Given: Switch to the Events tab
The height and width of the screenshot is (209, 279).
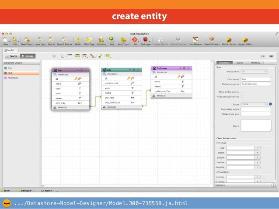Looking at the screenshot, I should [x=241, y=63].
